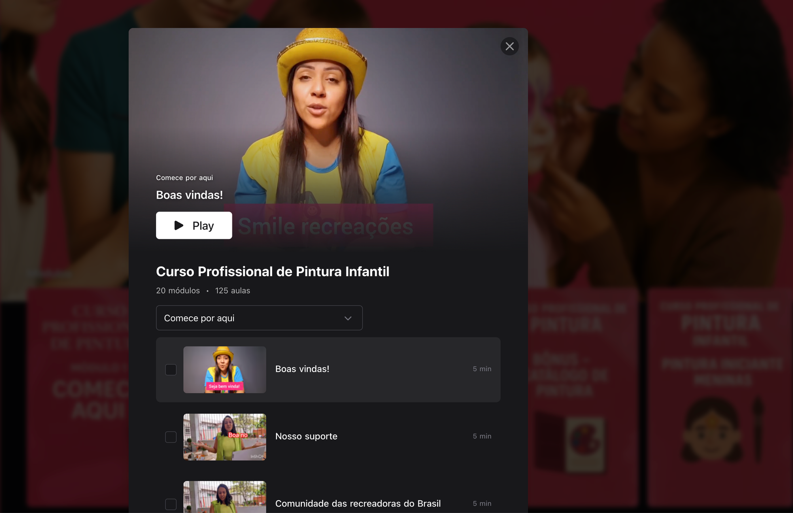The width and height of the screenshot is (793, 513).
Task: Mark "Nosso suporte" lesson as completed
Action: click(x=170, y=437)
